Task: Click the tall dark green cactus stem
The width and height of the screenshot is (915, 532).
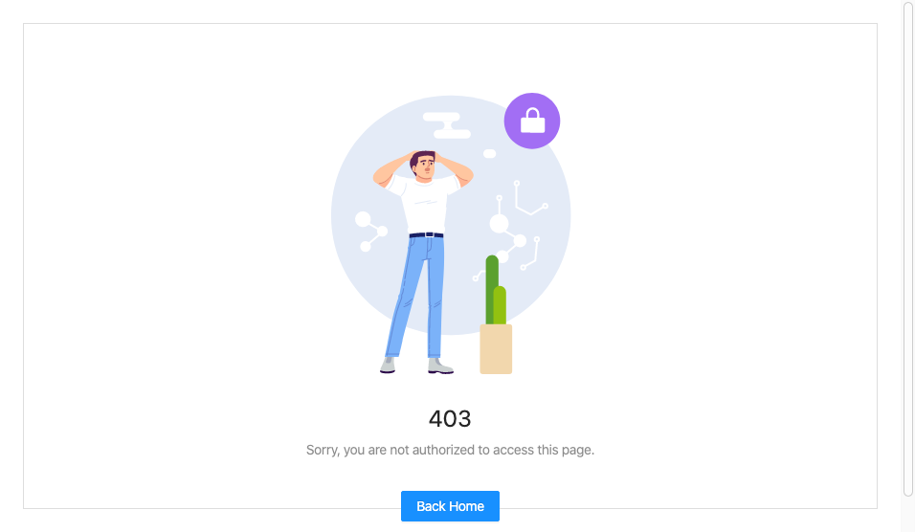Action: tap(491, 289)
